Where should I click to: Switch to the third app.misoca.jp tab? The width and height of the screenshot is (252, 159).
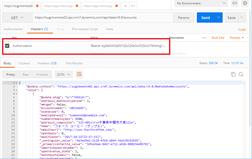pos(101,6)
